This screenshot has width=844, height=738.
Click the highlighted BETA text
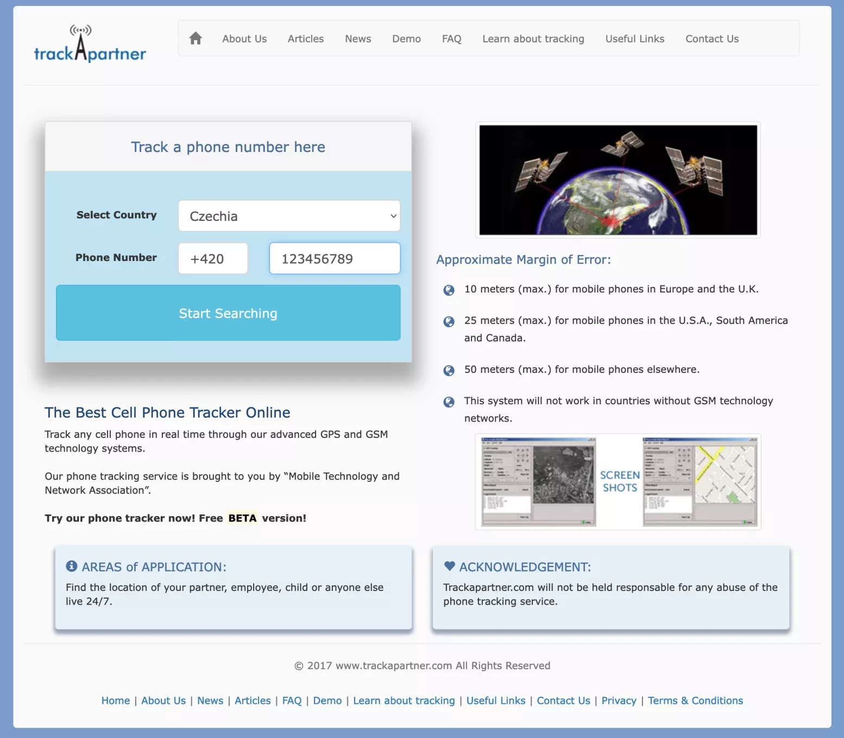click(242, 518)
